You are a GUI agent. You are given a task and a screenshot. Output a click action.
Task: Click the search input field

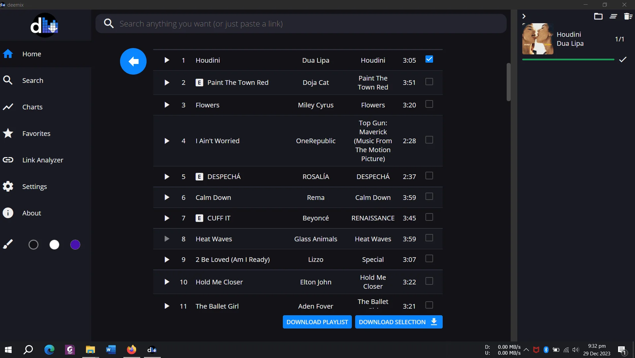[301, 24]
